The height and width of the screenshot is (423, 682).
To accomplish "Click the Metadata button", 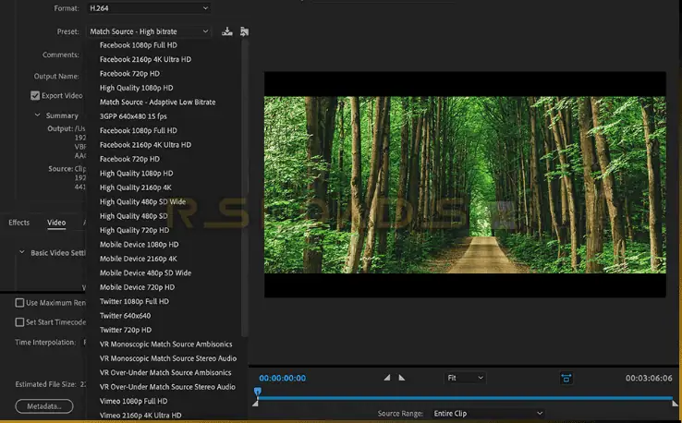I will pos(44,406).
